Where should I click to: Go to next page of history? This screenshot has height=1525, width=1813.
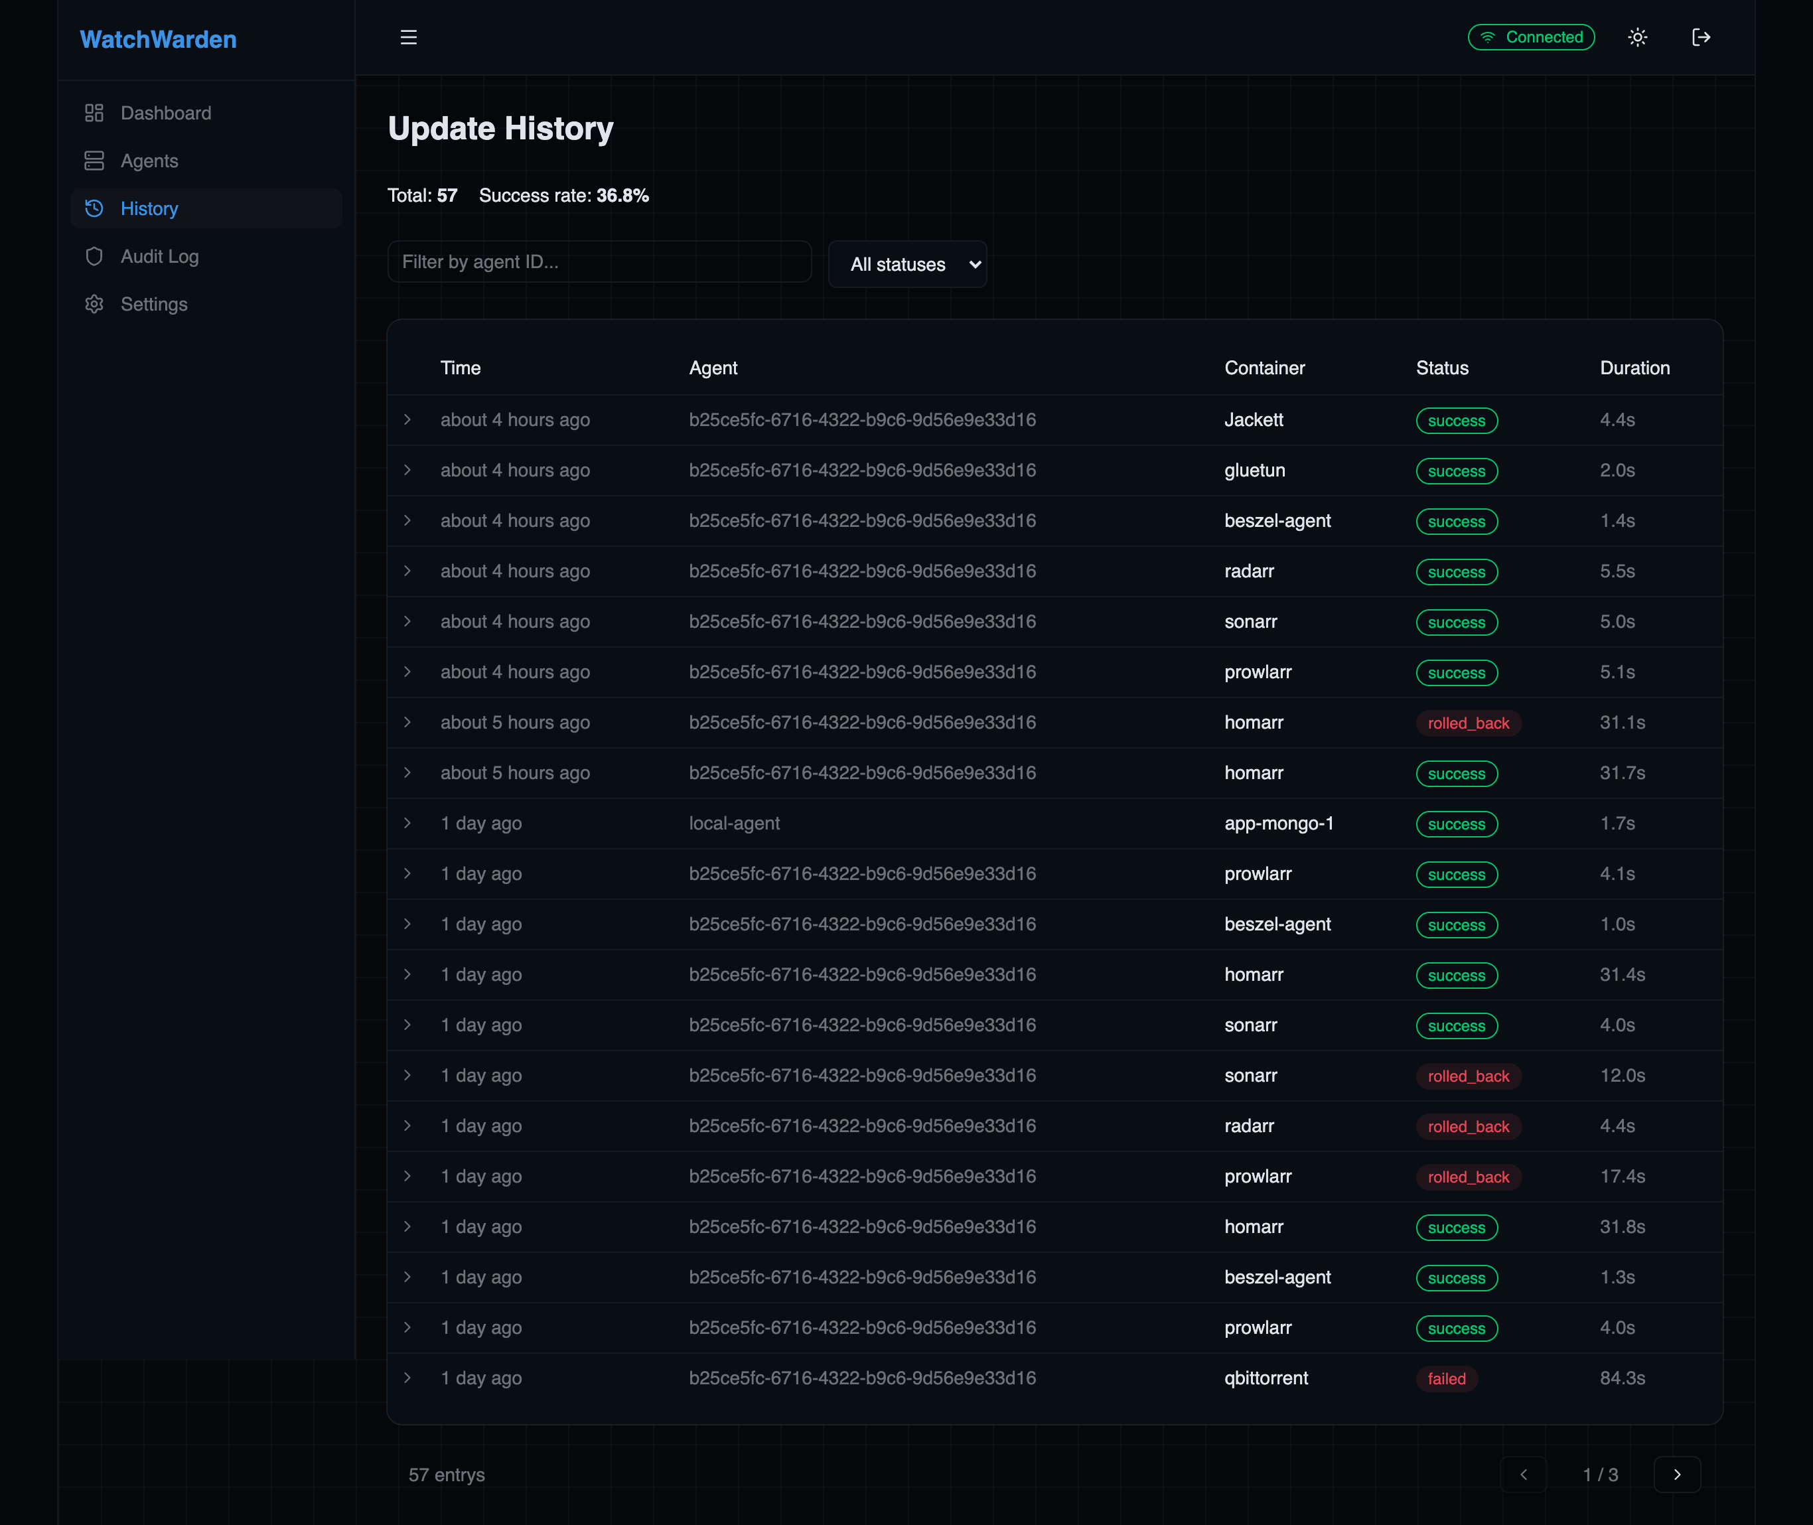click(1676, 1475)
